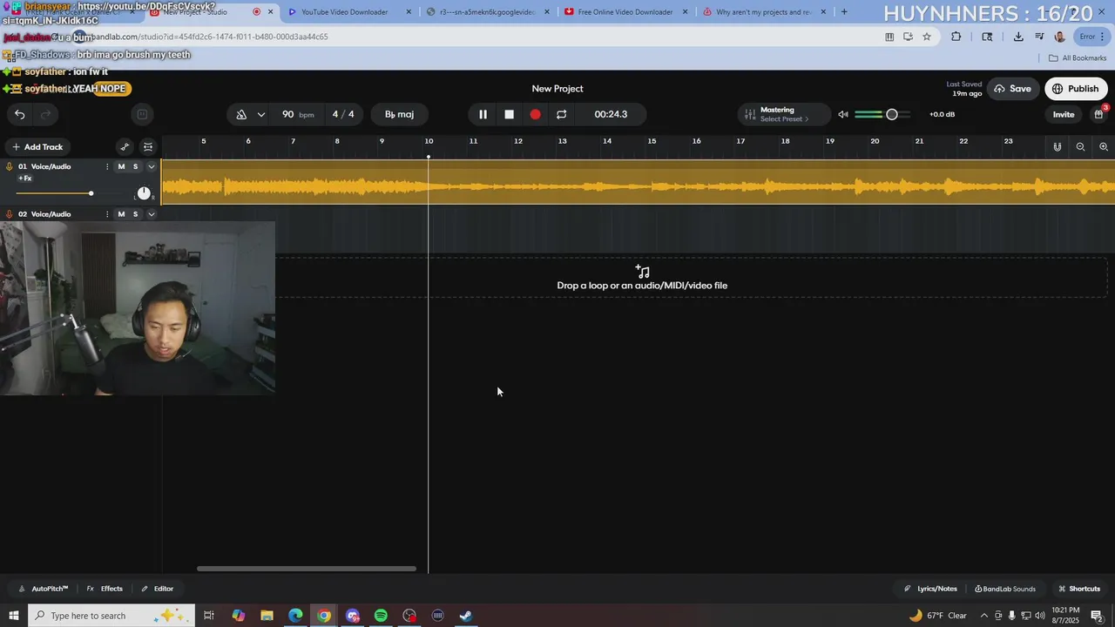Adjust the master volume slider knob

tap(891, 114)
